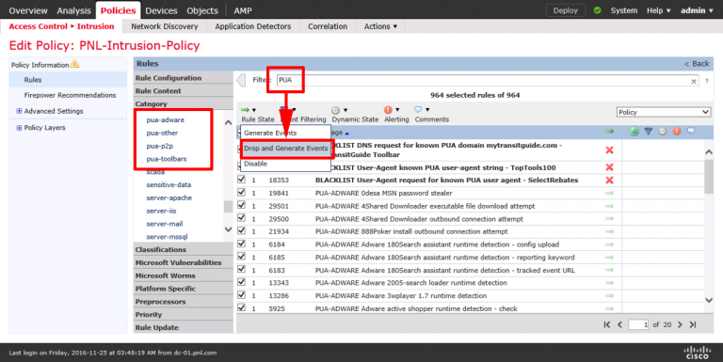
Task: Open the pua-adware category link
Action: click(165, 119)
